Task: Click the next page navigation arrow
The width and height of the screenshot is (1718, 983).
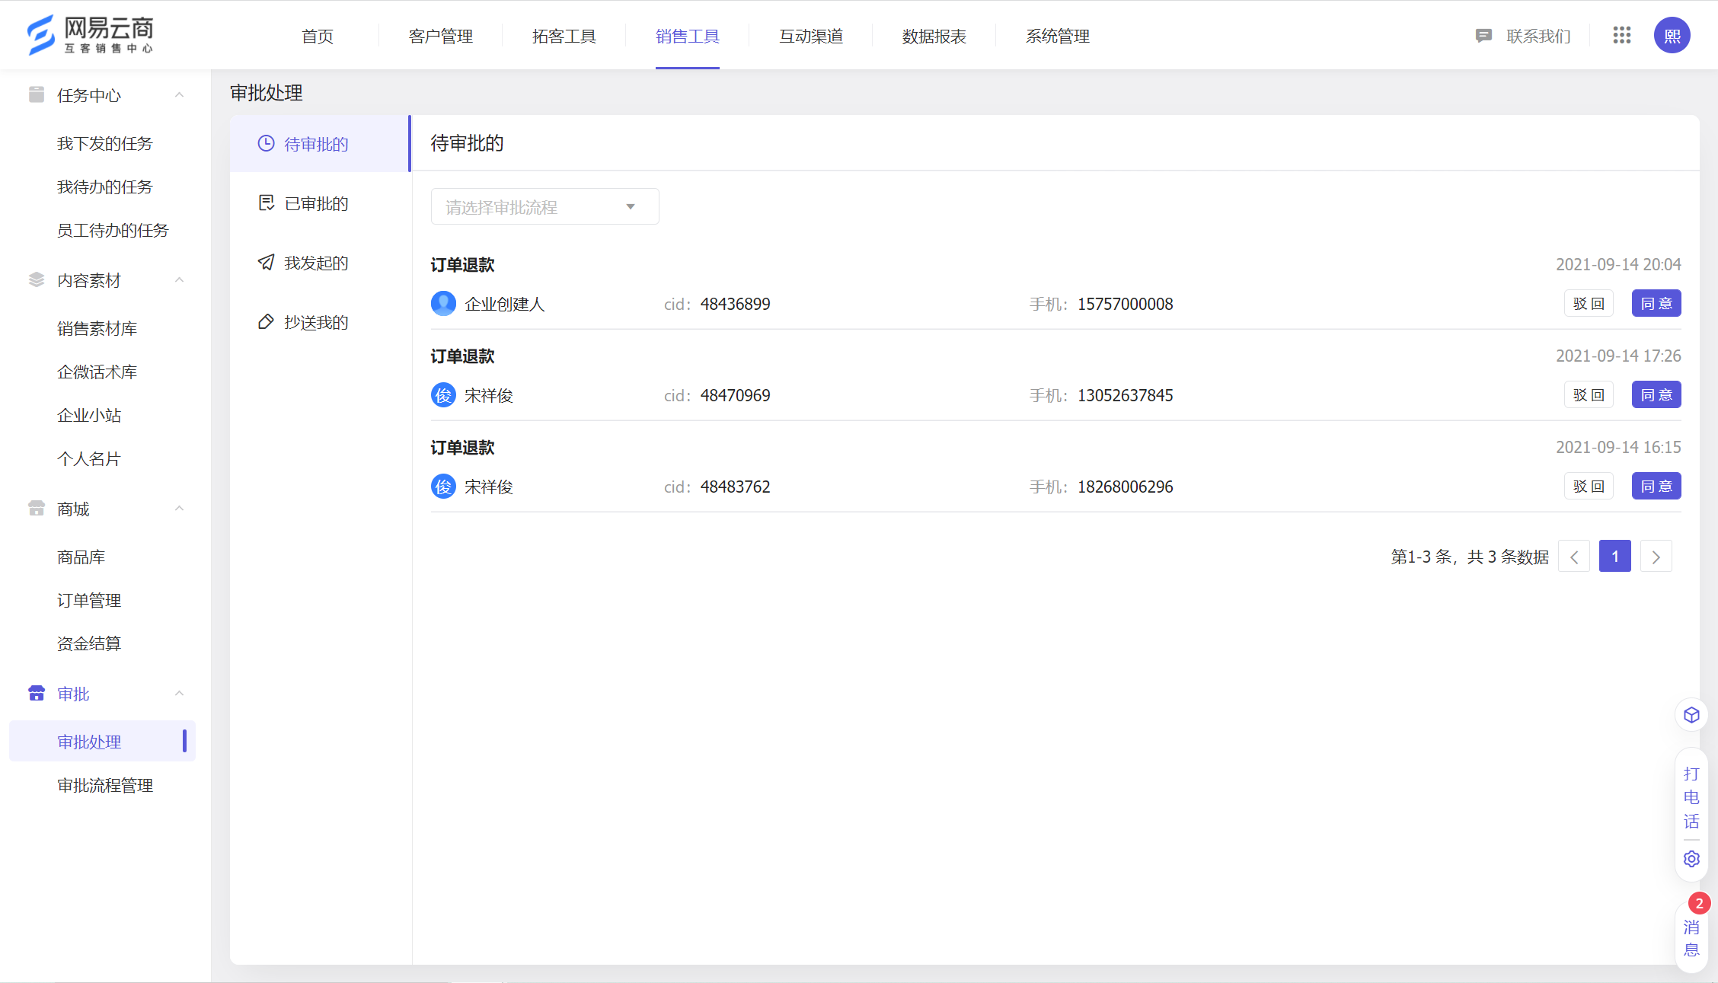Action: (x=1656, y=557)
